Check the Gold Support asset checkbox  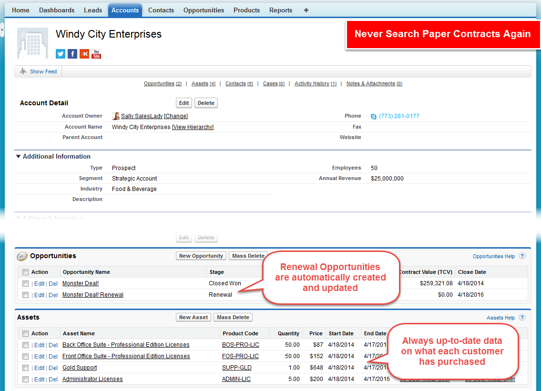[25, 368]
